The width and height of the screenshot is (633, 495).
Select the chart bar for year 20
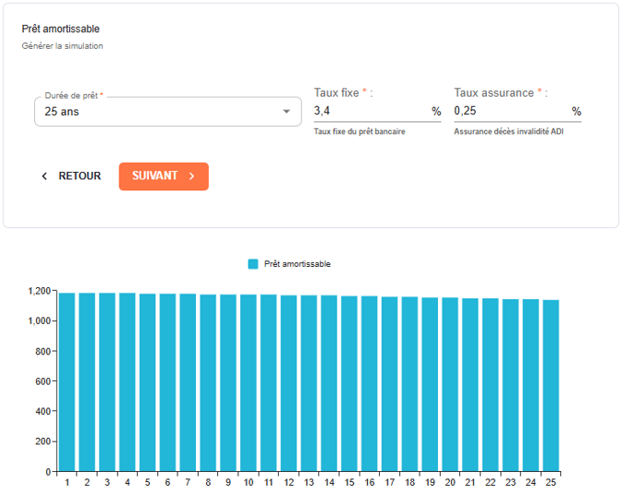tap(450, 382)
